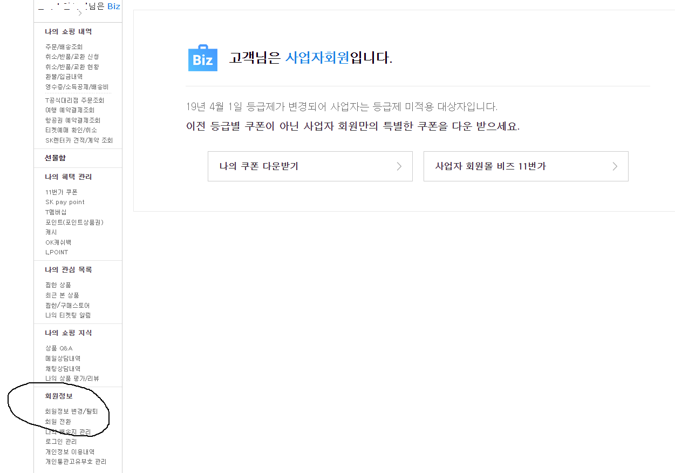Click the small chevron beside the sidebar Biz label
The height and width of the screenshot is (473, 675).
click(80, 13)
